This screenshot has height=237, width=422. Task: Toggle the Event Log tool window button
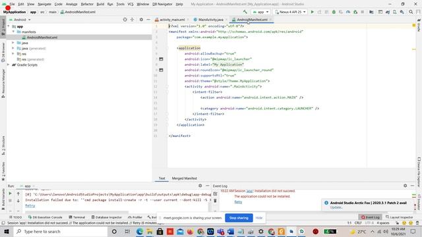(371, 217)
